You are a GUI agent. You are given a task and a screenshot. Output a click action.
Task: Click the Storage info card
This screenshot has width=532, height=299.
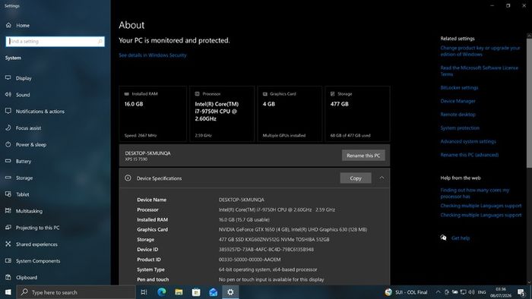click(358, 114)
